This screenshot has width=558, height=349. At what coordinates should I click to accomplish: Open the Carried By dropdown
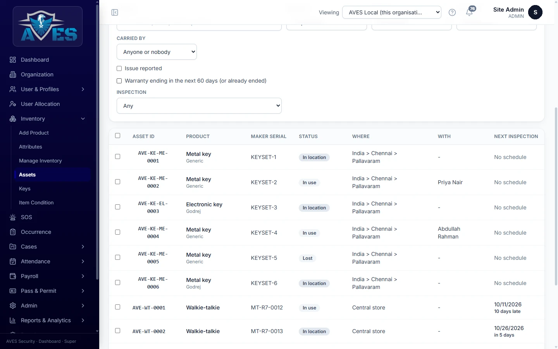coord(157,52)
